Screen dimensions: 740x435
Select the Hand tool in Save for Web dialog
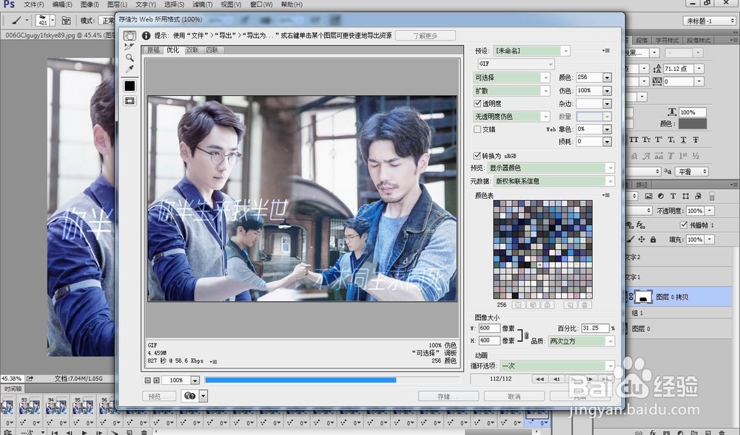(x=129, y=35)
